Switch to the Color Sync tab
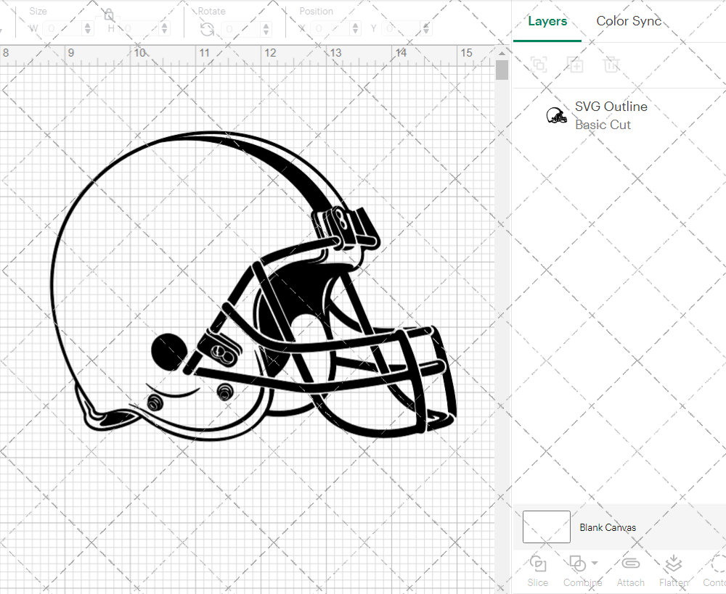 629,21
